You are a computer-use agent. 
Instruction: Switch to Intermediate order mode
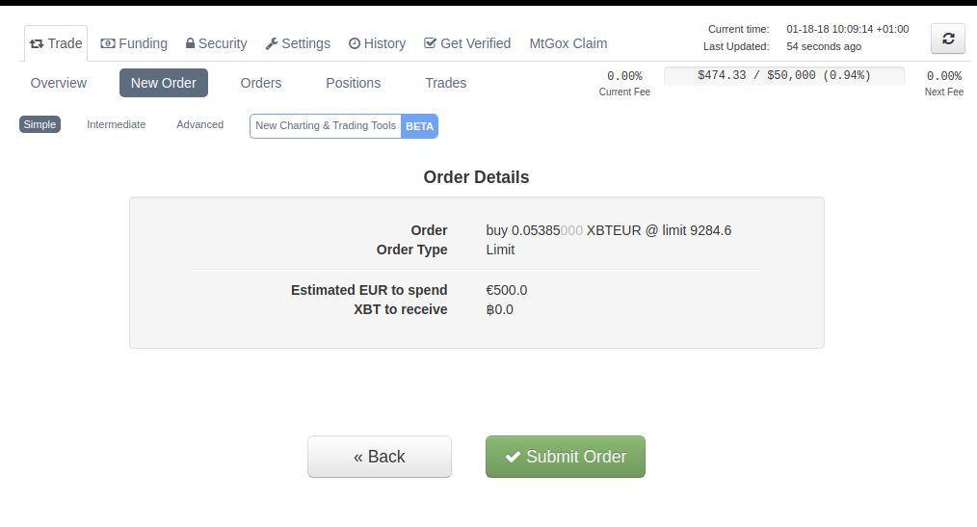point(116,124)
